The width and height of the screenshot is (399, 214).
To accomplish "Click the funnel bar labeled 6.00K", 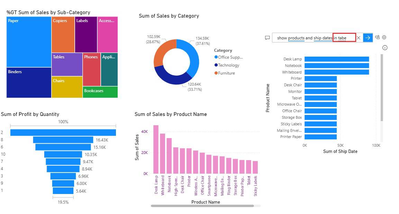I will point(63,184).
